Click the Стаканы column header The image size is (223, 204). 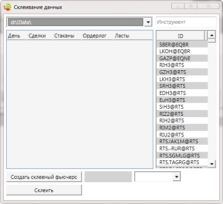[x=67, y=36]
